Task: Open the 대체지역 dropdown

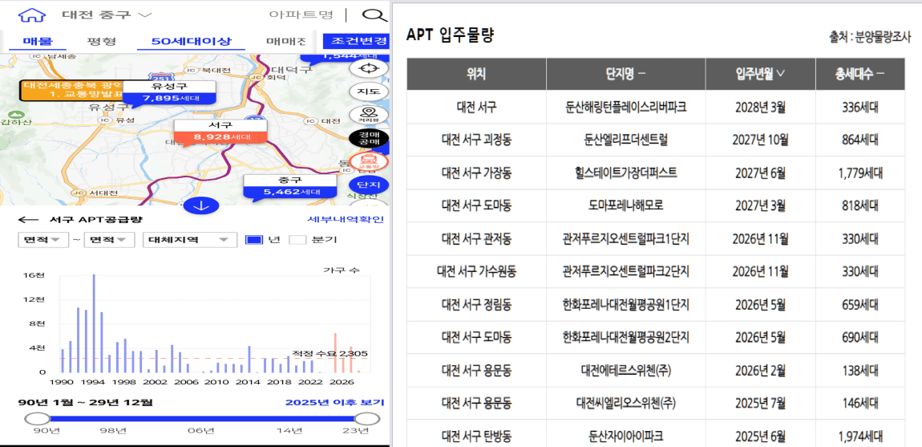Action: (x=189, y=240)
